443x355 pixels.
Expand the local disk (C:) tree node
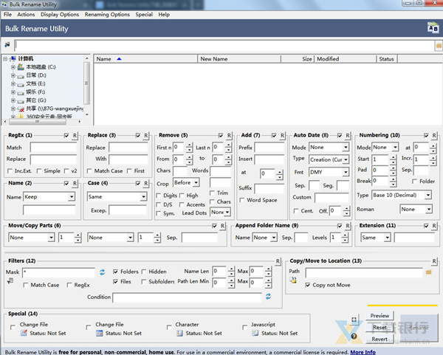[x=13, y=67]
